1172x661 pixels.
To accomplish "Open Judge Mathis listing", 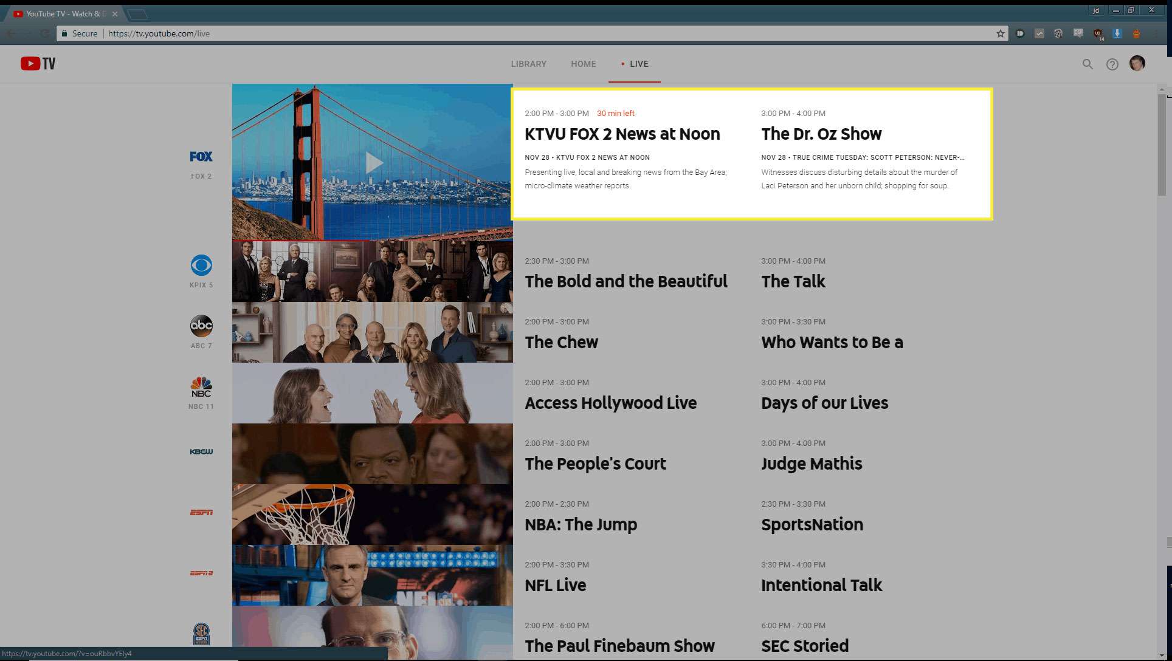I will (x=812, y=464).
